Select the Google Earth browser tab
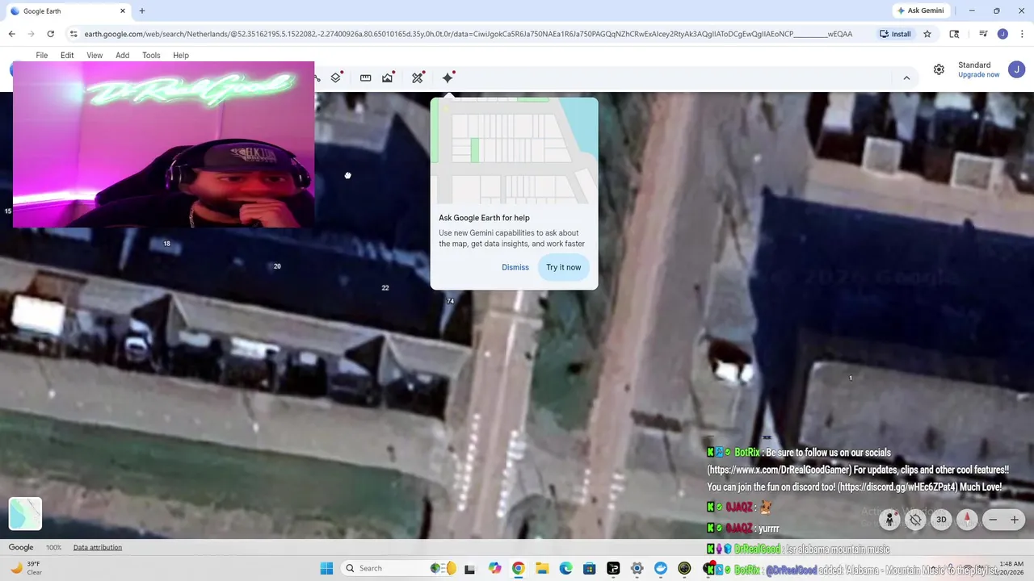The image size is (1034, 581). (x=68, y=11)
